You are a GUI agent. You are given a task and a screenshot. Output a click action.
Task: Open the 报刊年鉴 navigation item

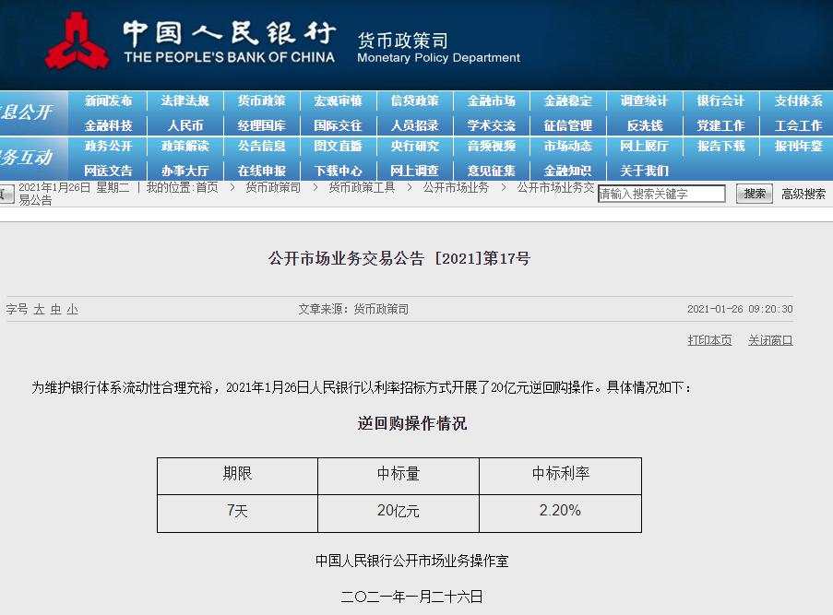[x=799, y=146]
